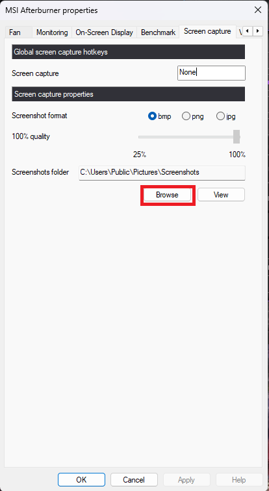Close the MSI Afterburner properties window
This screenshot has width=269, height=491.
(x=258, y=10)
